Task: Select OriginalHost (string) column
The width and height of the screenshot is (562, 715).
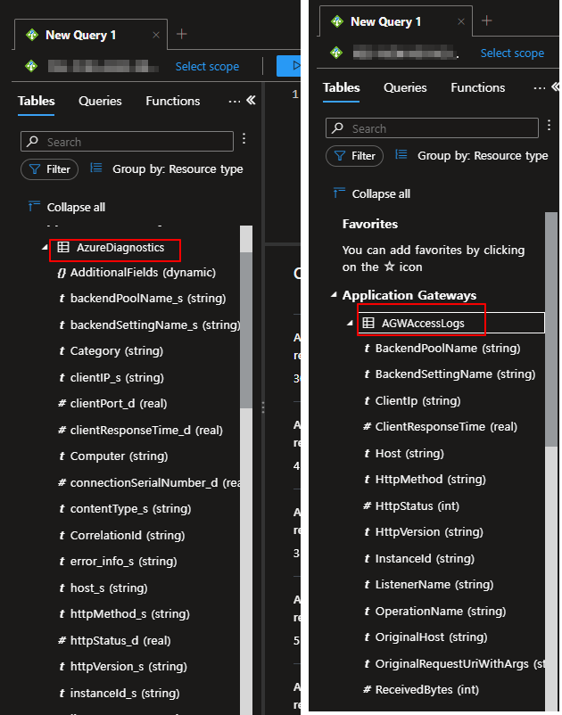Action: point(426,637)
